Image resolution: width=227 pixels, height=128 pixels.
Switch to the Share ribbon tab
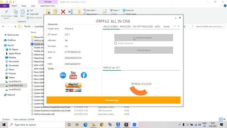(x=24, y=6)
